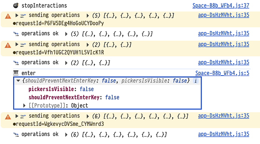The width and height of the screenshot is (260, 144).
Task: Expand the (6) array in sending operations
Action: click(x=88, y=116)
